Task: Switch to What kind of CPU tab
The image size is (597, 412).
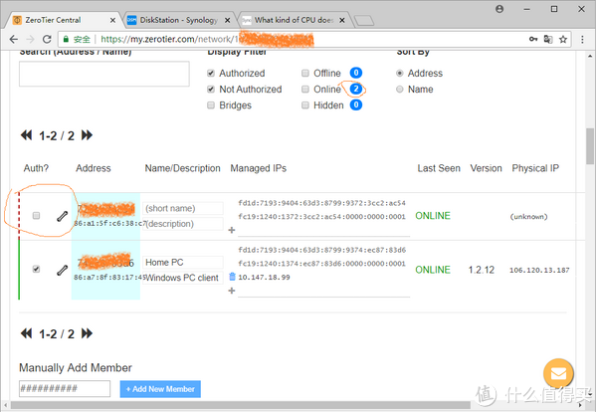Action: (x=294, y=20)
